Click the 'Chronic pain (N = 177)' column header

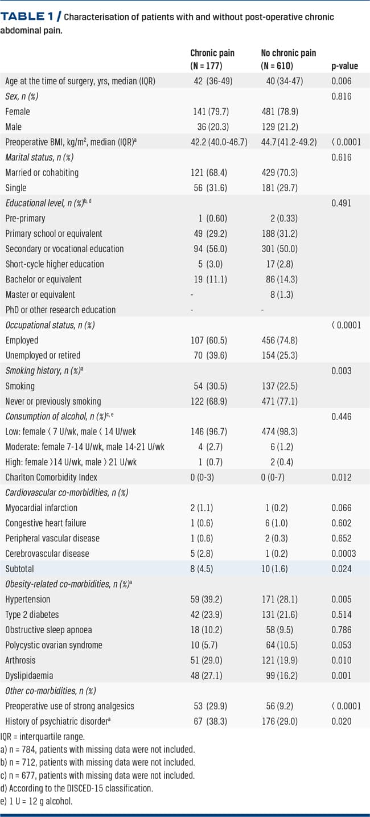(212, 59)
